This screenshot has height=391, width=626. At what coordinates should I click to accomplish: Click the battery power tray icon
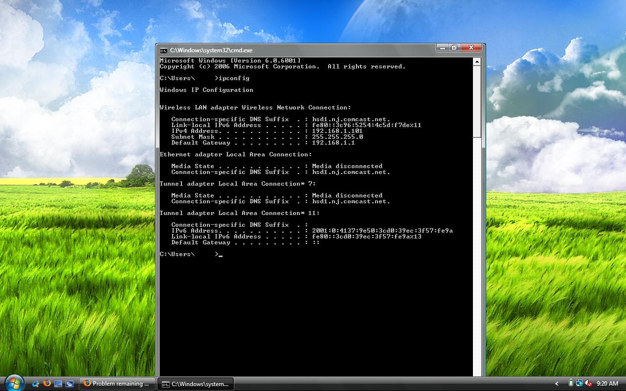coord(571,383)
